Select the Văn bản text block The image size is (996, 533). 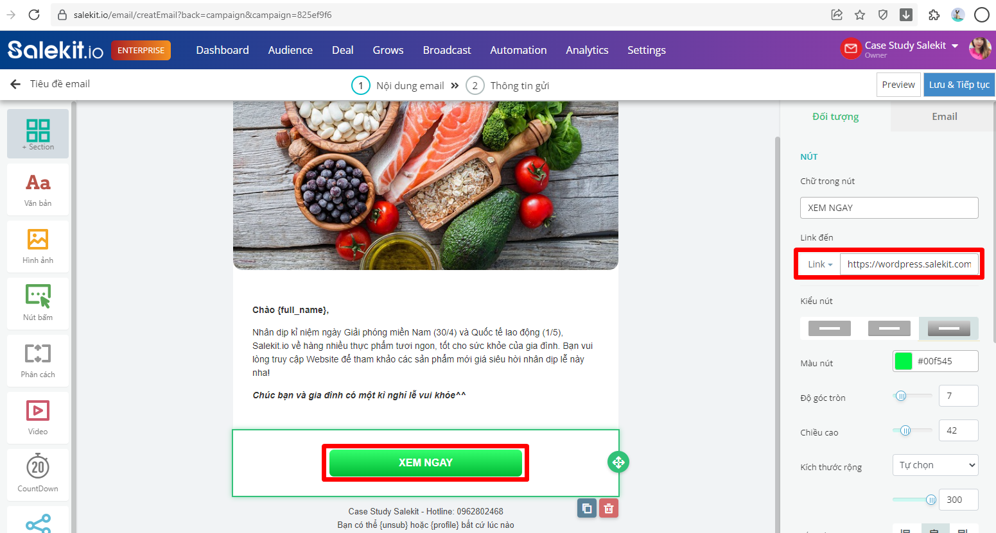[x=38, y=189]
